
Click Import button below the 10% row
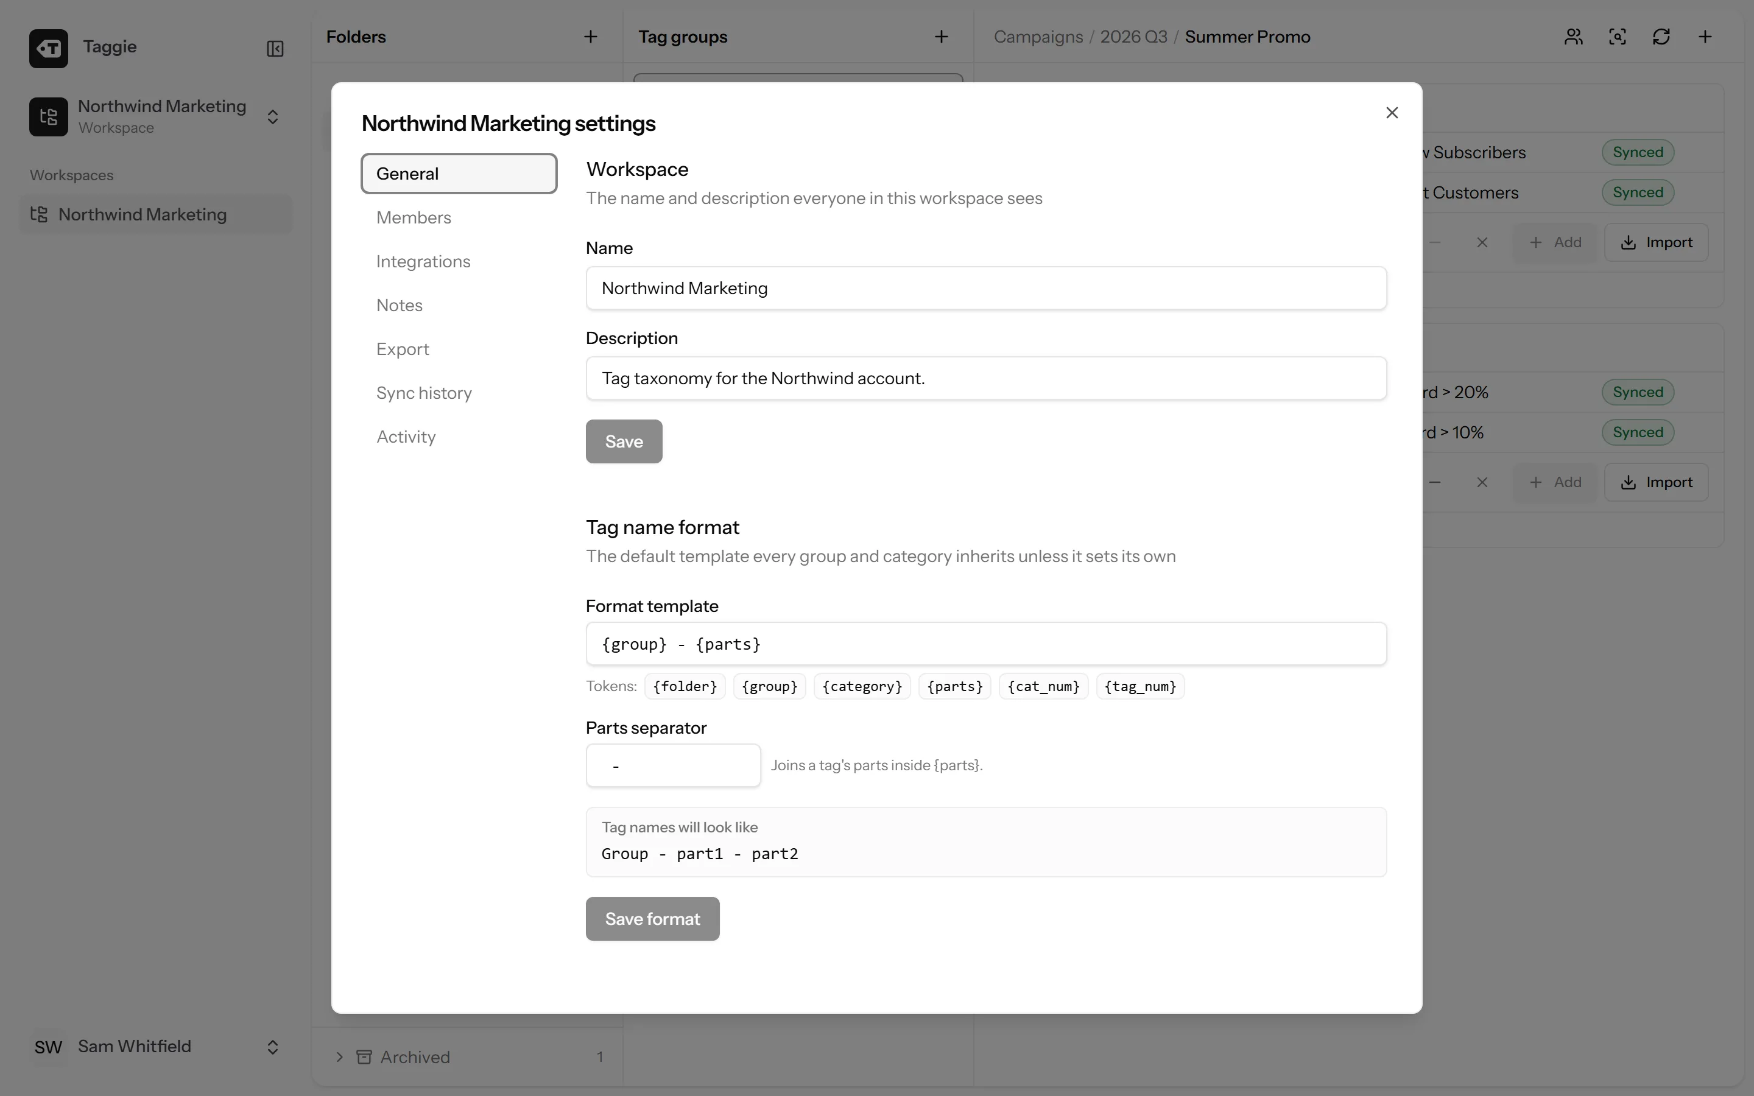1656,482
